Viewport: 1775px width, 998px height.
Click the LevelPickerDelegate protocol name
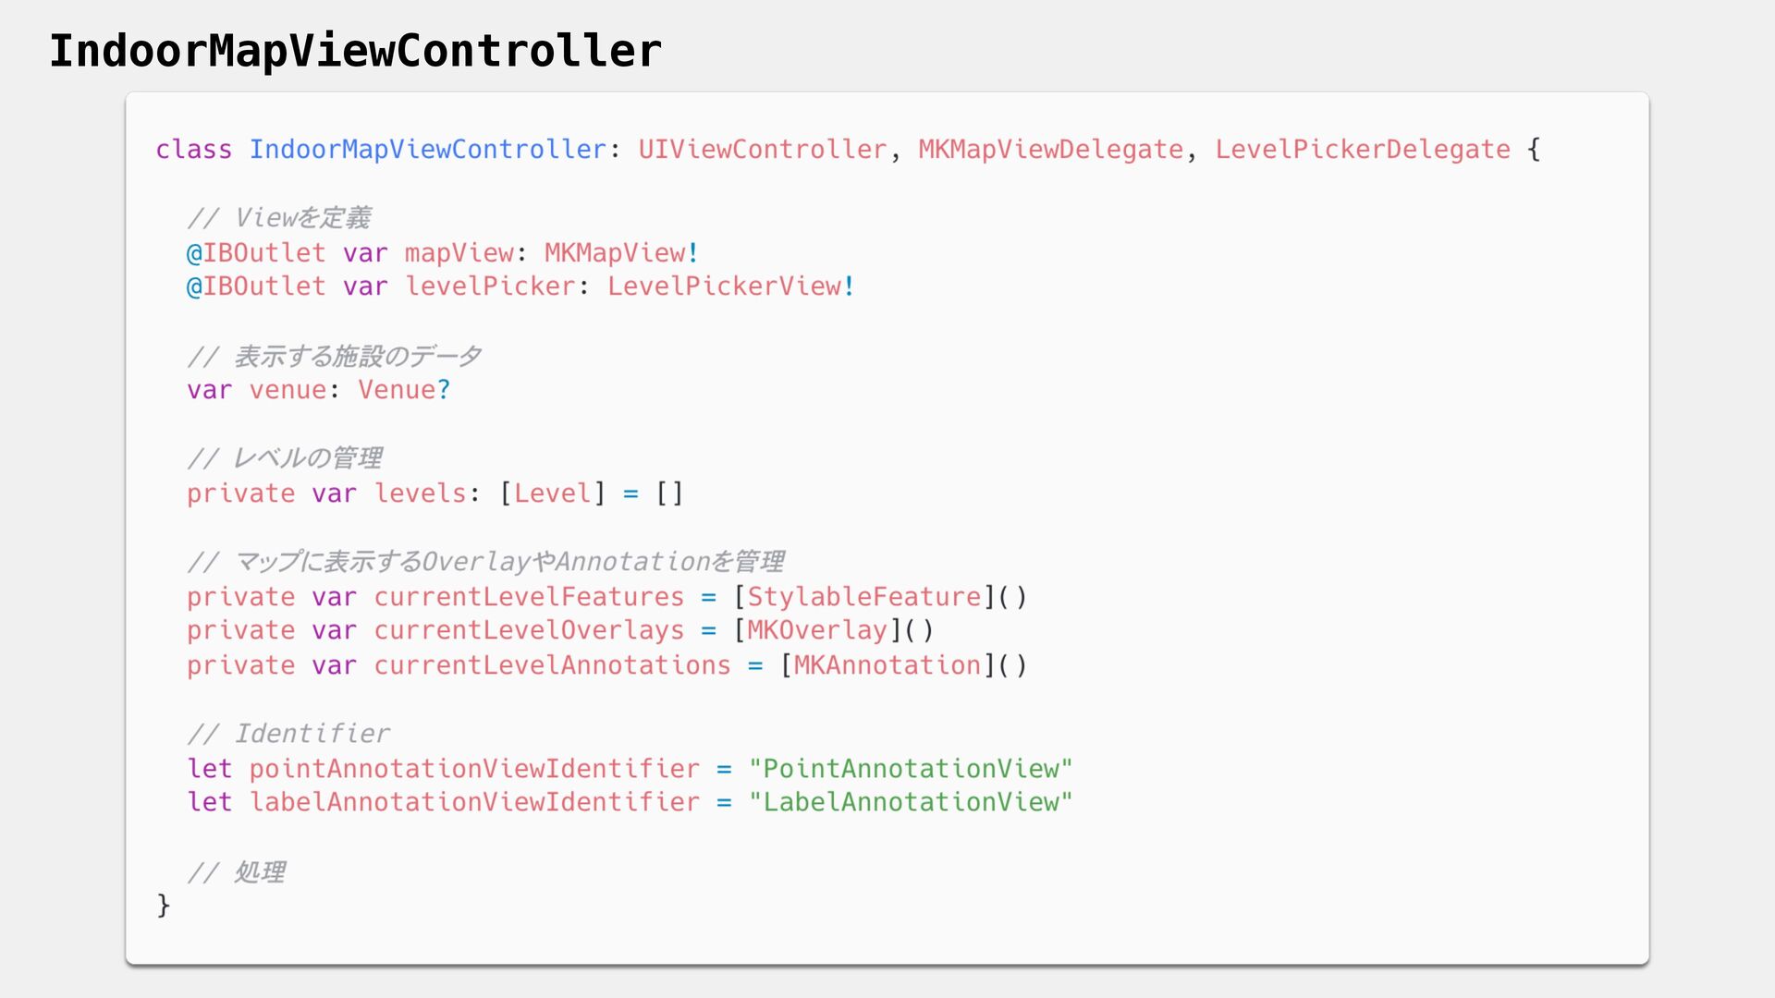(x=1363, y=149)
